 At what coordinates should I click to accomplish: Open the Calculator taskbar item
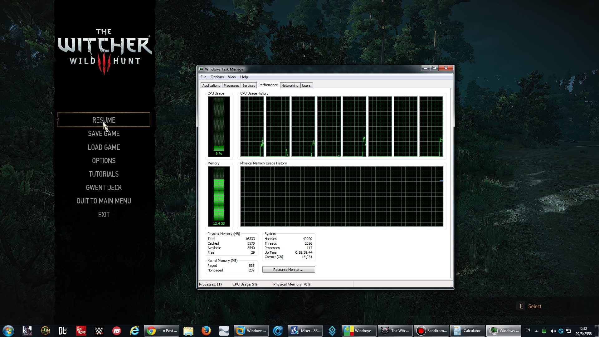click(467, 331)
